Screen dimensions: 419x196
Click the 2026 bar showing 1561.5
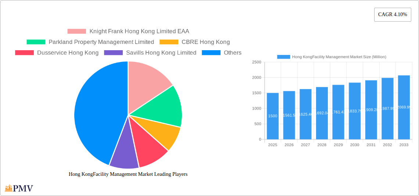pos(289,115)
